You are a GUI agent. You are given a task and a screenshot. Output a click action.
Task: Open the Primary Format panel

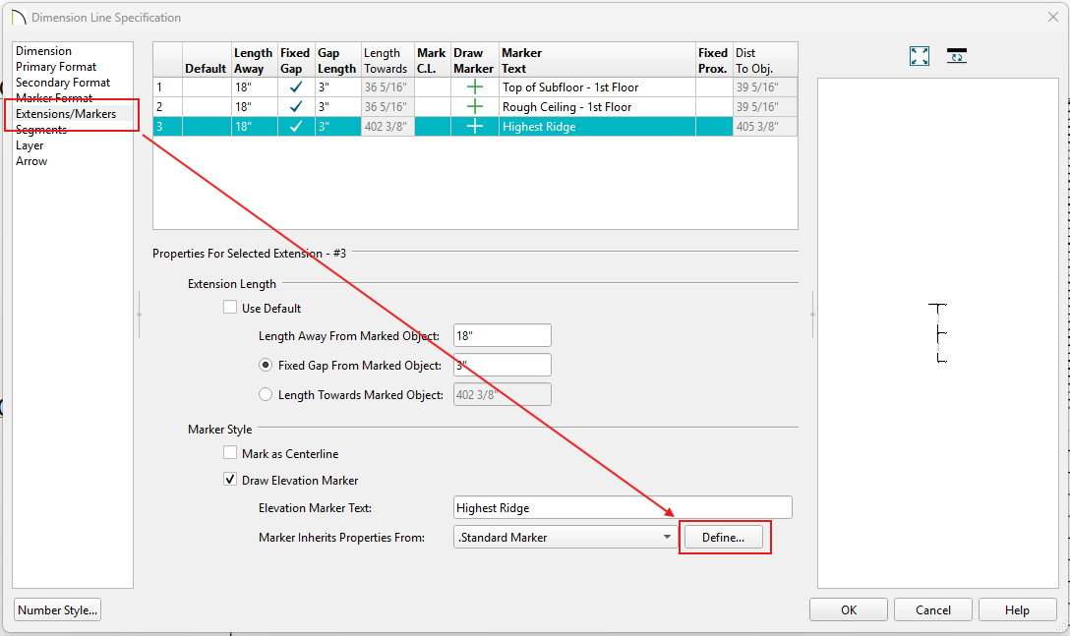tap(56, 67)
